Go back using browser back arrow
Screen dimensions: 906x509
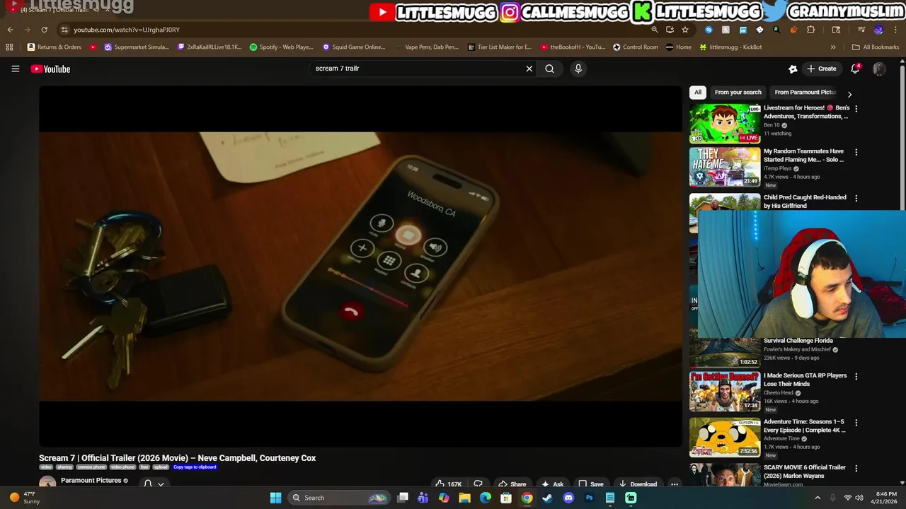click(10, 30)
